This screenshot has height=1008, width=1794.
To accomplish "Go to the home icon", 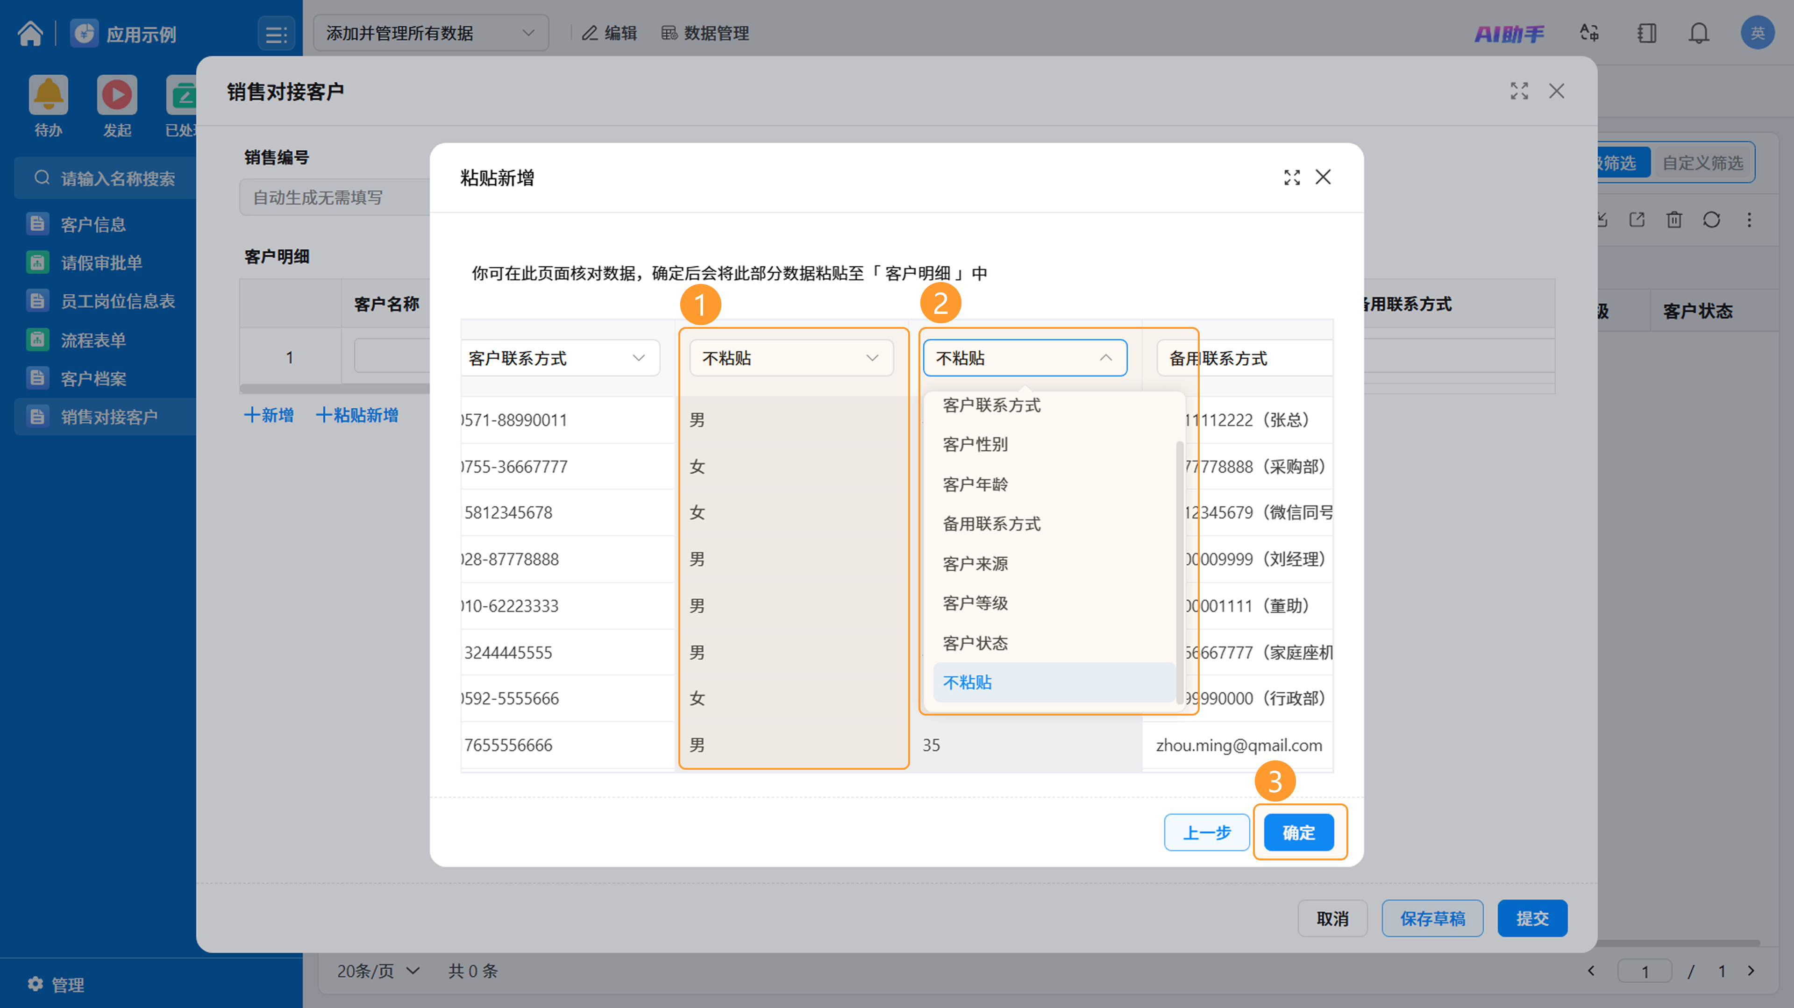I will pyautogui.click(x=30, y=34).
